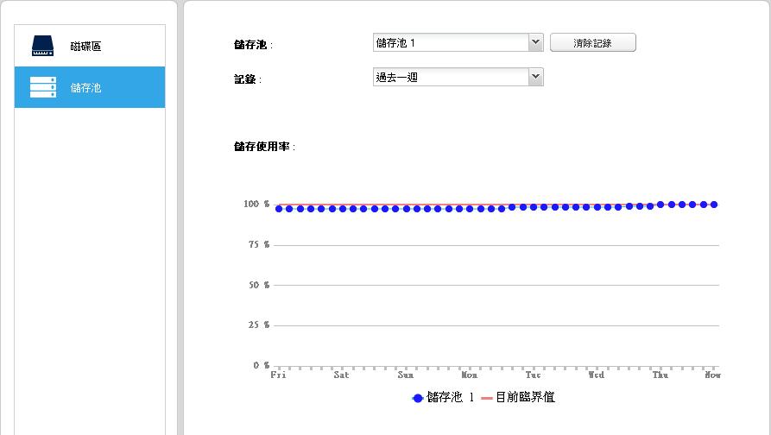Click the 目前臨界值 legend entry
The height and width of the screenshot is (435, 771).
(x=518, y=397)
